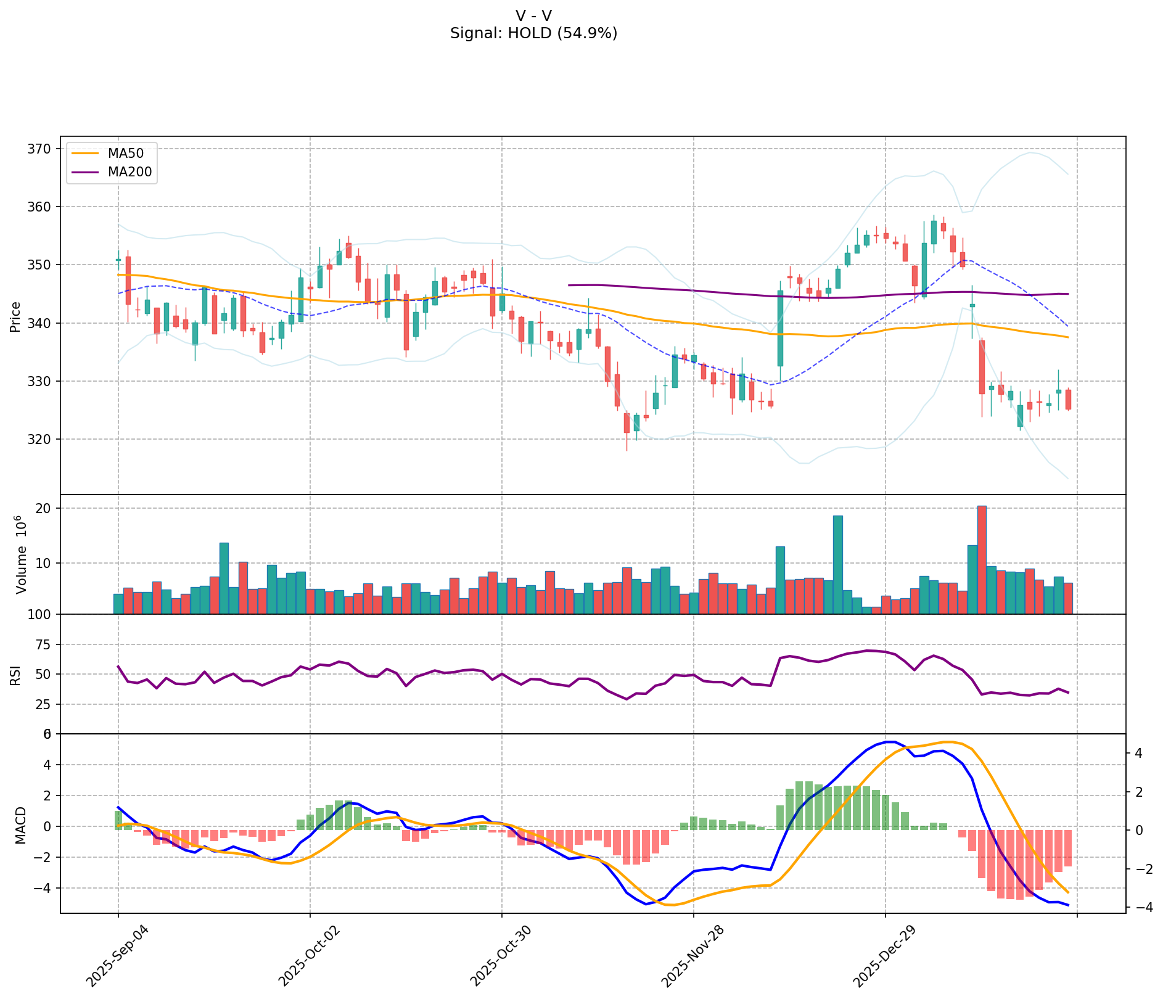Click the Price y-axis label
This screenshot has height=999, width=1163.
point(15,316)
